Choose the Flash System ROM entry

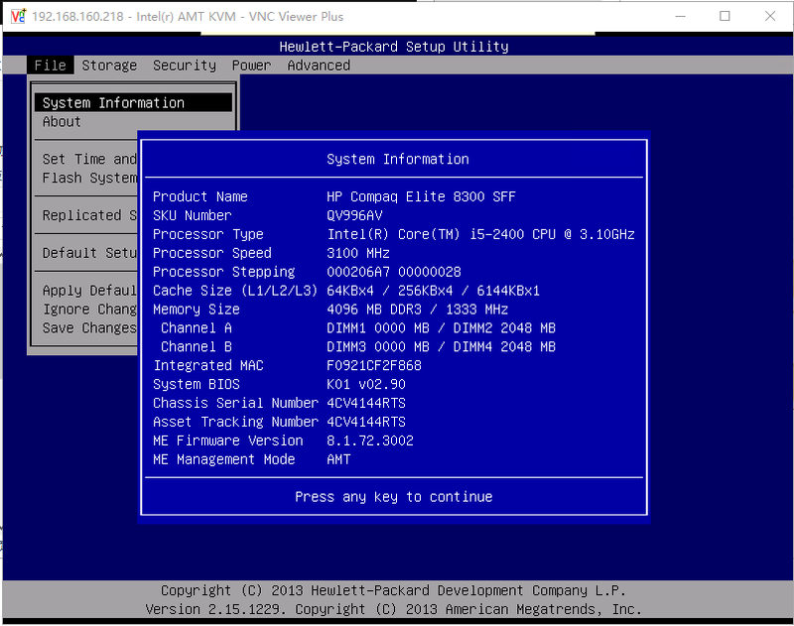click(x=88, y=179)
